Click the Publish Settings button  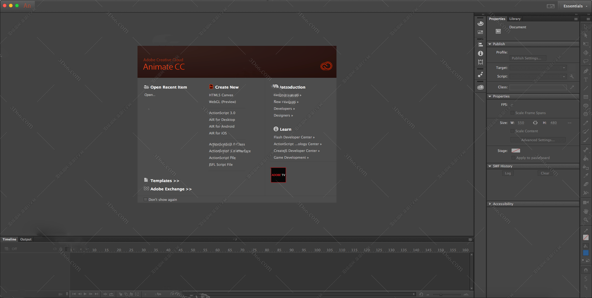pos(528,58)
